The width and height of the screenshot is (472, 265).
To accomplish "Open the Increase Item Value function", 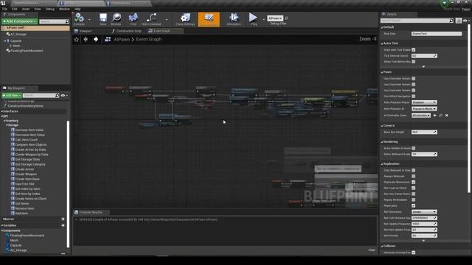I will (x=29, y=130).
